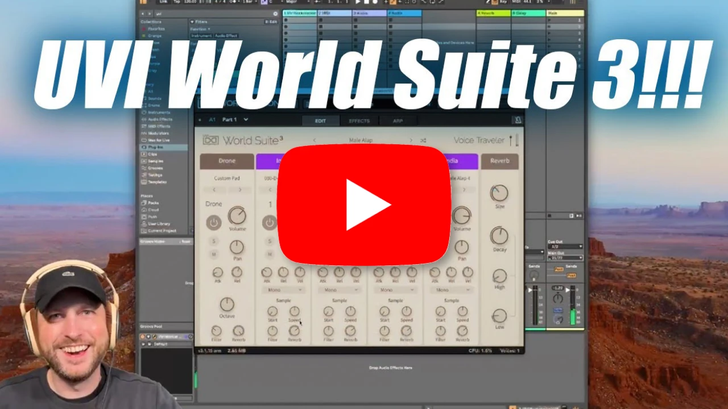Click the Drone Pan knob
Image resolution: width=728 pixels, height=409 pixels.
(x=237, y=247)
